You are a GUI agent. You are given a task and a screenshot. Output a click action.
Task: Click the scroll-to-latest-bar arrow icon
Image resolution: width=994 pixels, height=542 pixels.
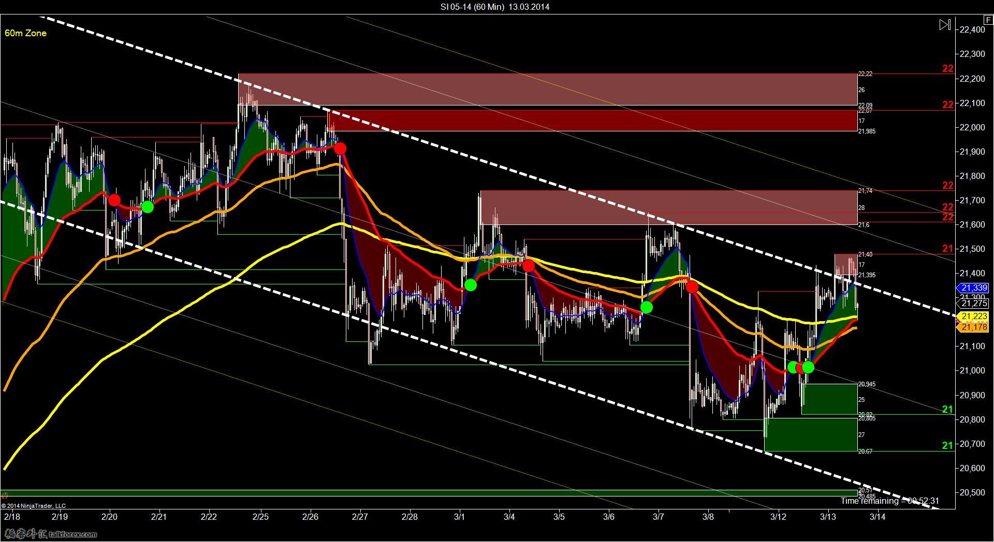(945, 24)
